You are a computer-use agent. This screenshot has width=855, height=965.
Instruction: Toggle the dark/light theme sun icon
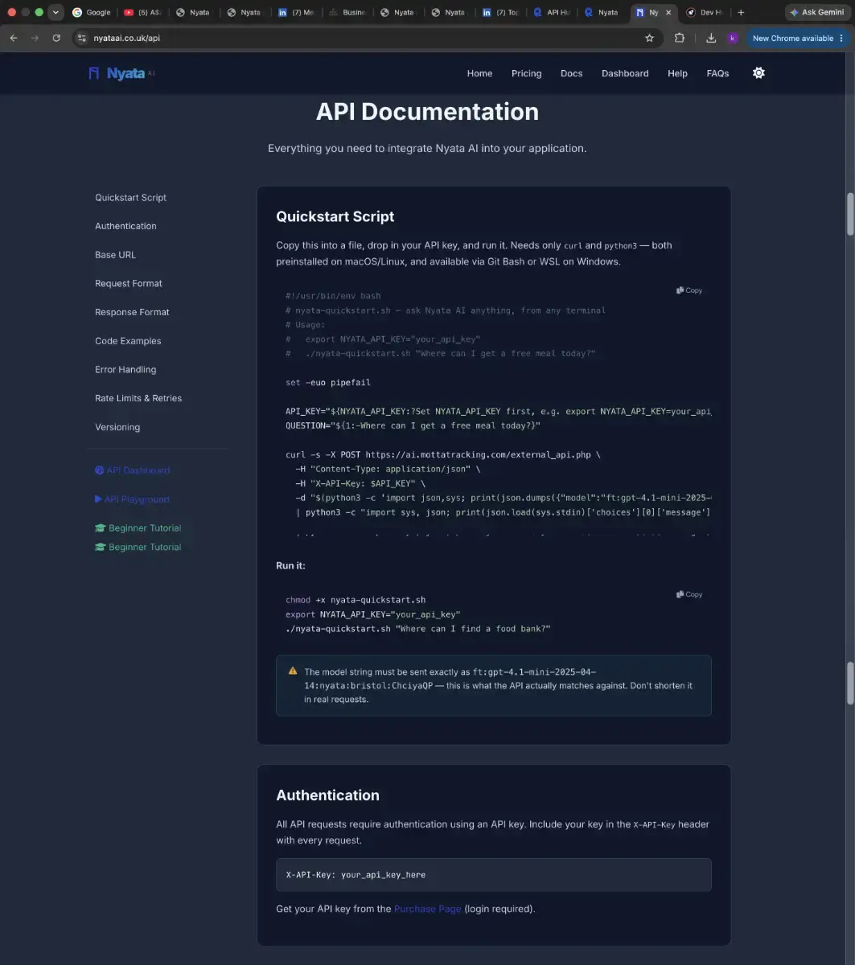pos(758,73)
